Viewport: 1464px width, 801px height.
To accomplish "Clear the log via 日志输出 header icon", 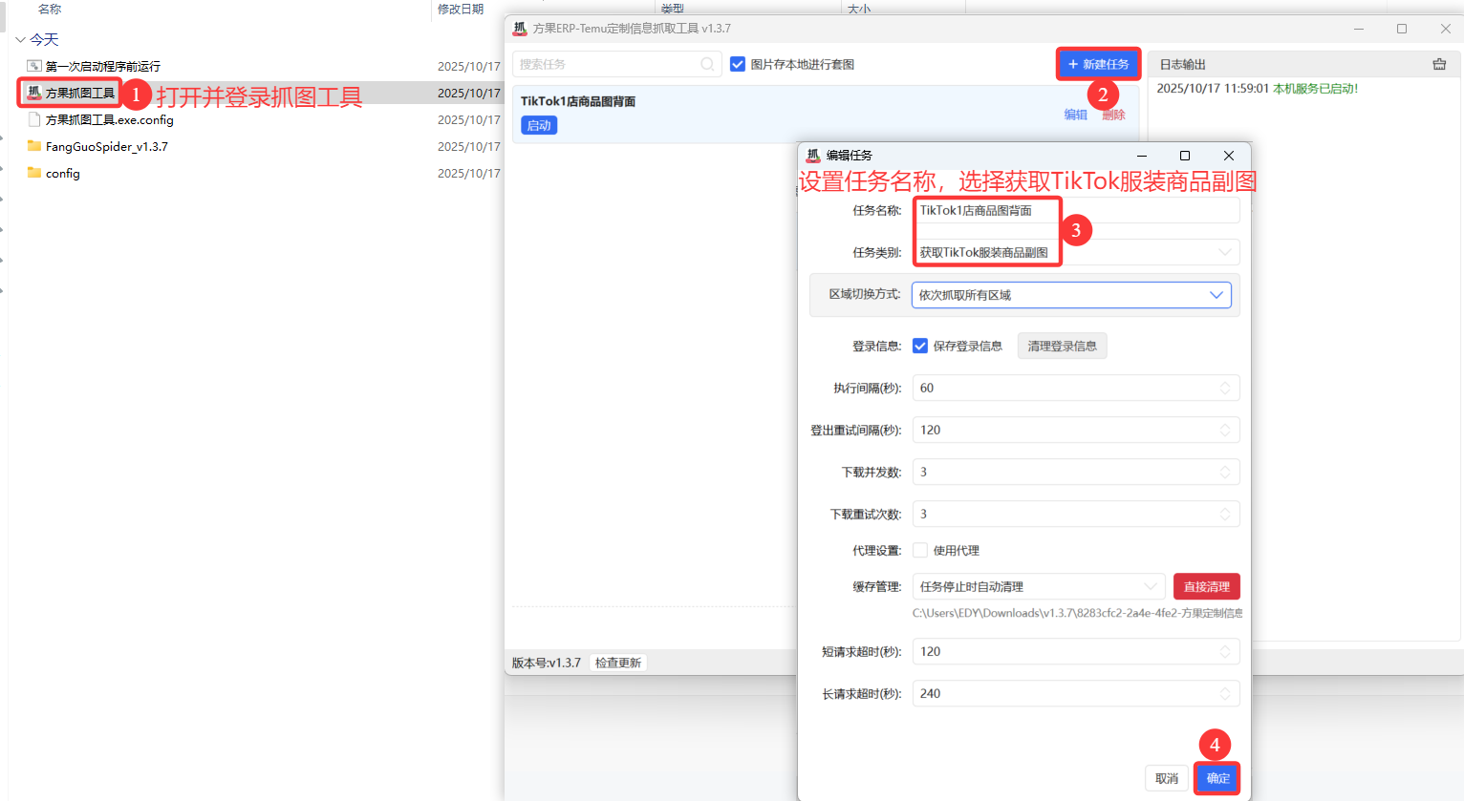I will [1439, 64].
